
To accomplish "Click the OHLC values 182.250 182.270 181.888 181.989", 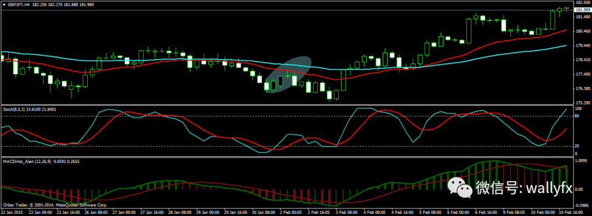I will pos(63,4).
